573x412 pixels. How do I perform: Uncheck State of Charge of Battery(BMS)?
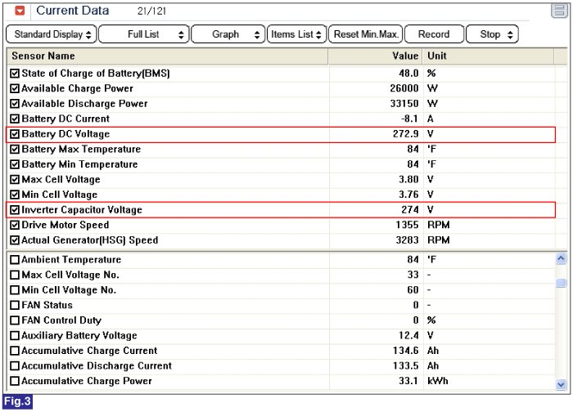click(15, 74)
